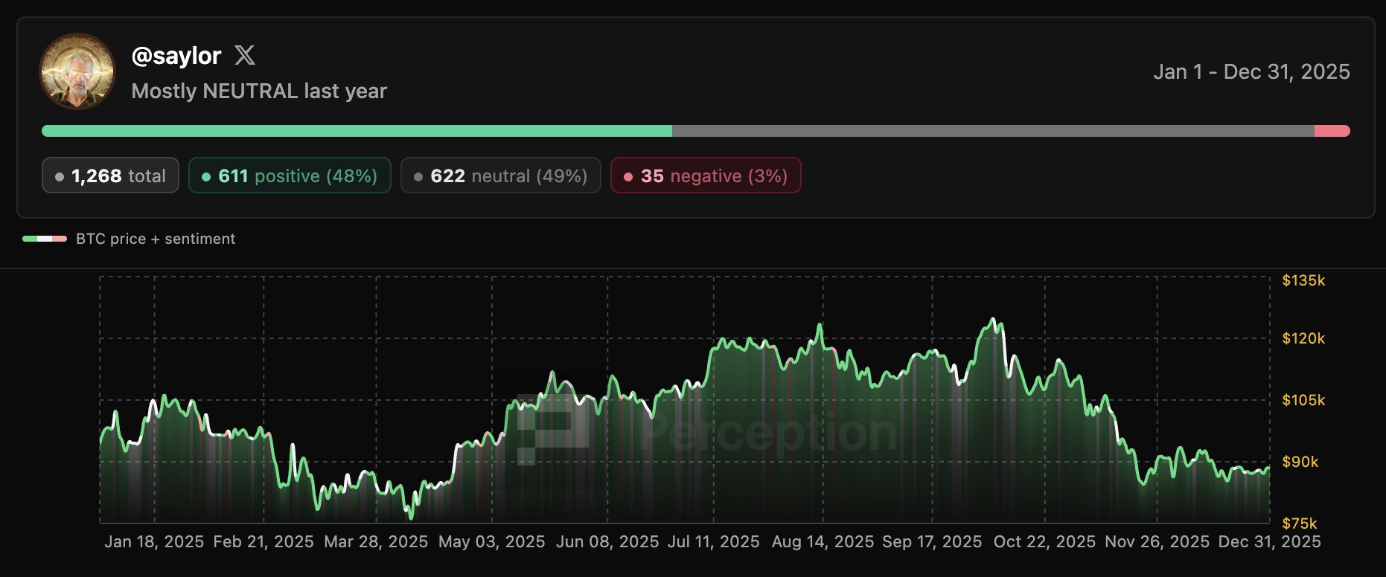Toggle the BTC price + sentiment legend
1386x577 pixels.
point(155,239)
